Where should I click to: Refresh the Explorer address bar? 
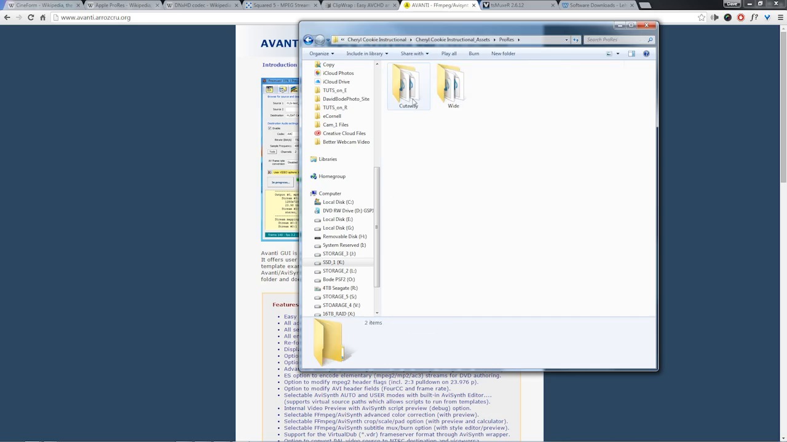575,40
